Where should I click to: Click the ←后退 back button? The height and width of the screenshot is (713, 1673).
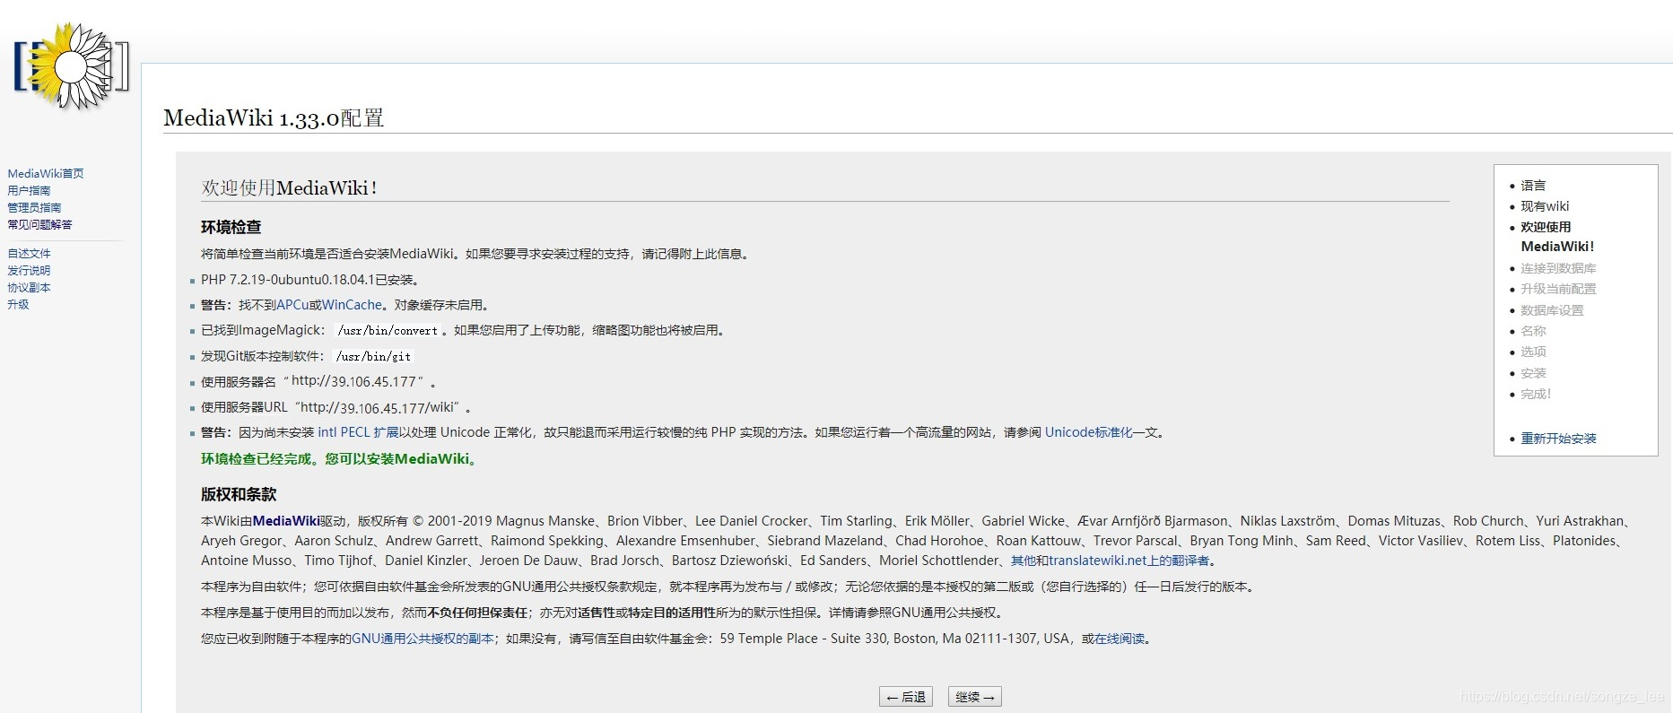(906, 697)
